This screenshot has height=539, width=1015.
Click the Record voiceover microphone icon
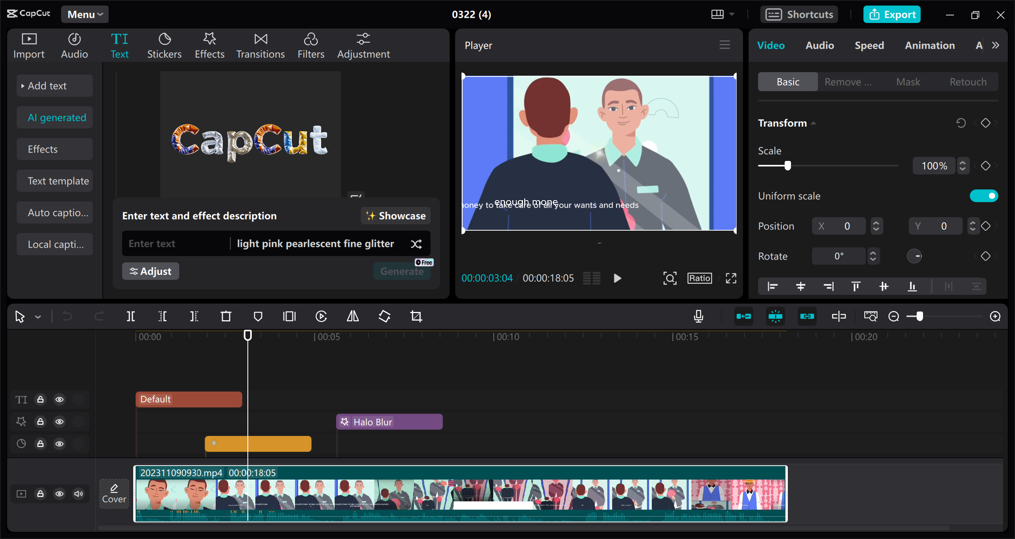point(698,316)
